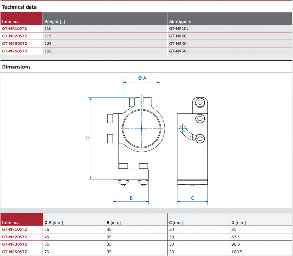Click the D value 87.5
This screenshot has height=256, width=293.
[x=236, y=237]
